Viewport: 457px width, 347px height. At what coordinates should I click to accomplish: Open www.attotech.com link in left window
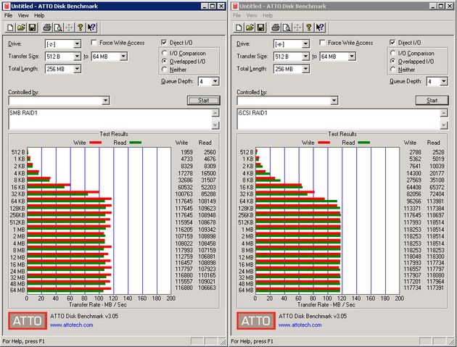pyautogui.click(x=71, y=325)
